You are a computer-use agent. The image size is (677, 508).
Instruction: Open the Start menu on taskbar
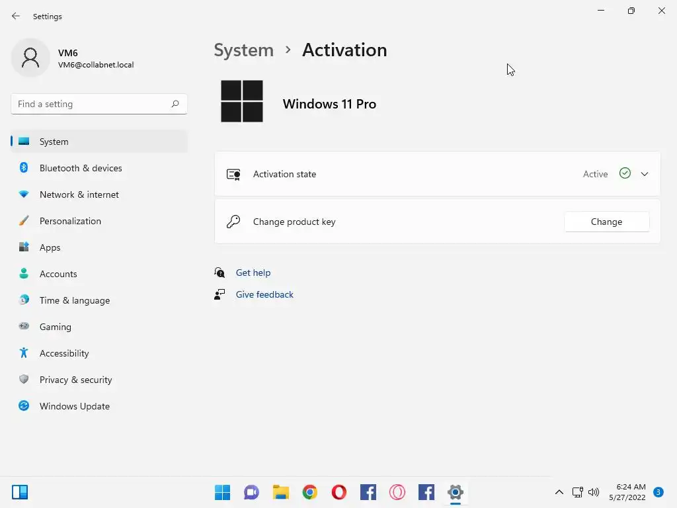point(223,492)
